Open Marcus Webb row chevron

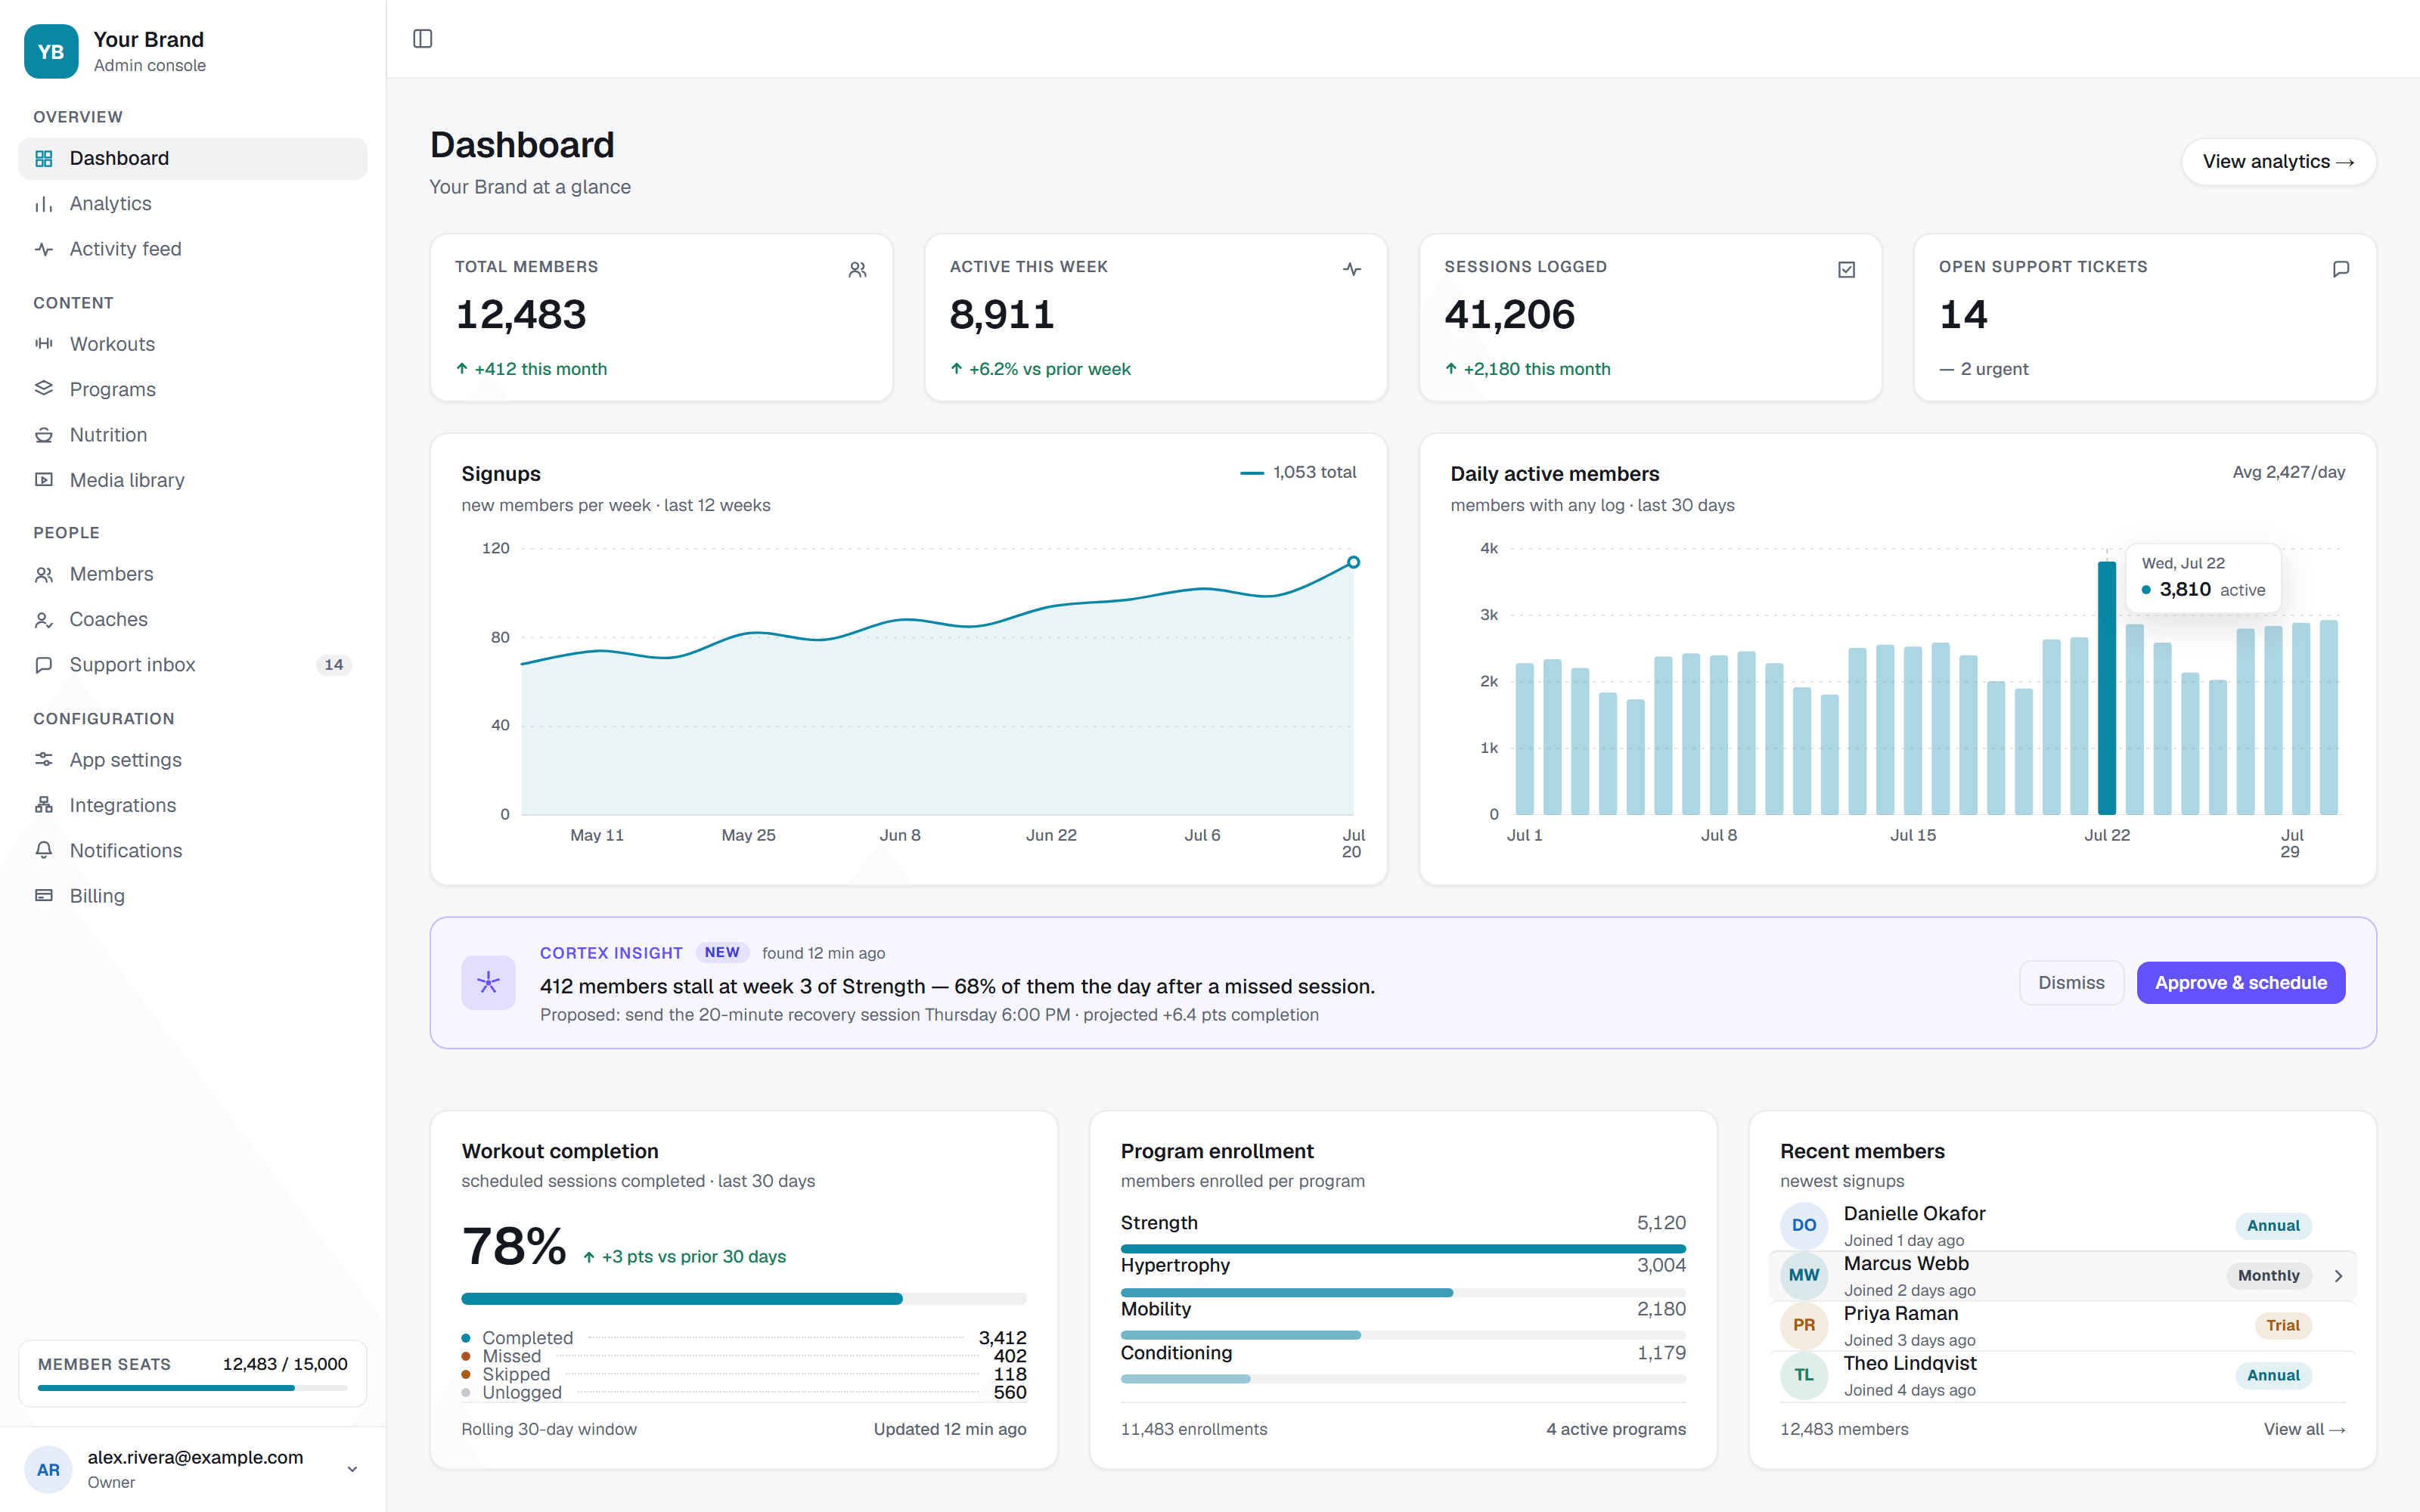pyautogui.click(x=2338, y=1276)
